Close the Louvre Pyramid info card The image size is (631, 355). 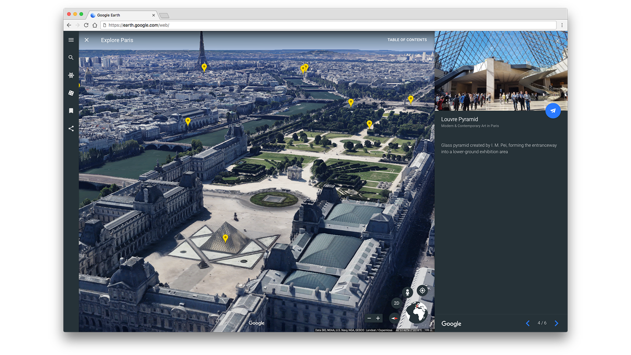pyautogui.click(x=557, y=41)
